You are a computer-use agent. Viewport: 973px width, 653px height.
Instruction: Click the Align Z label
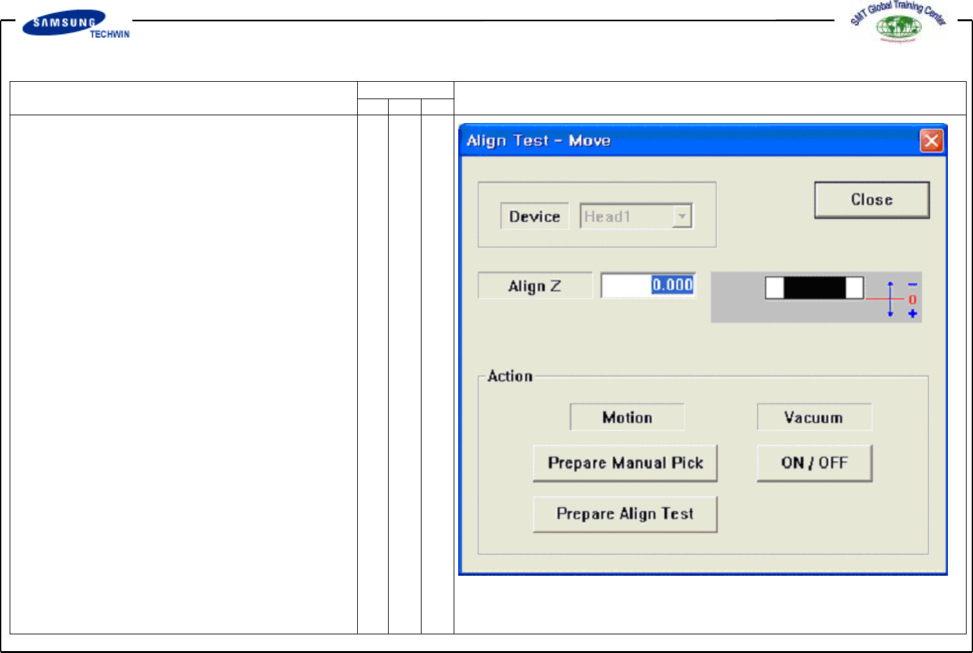(x=535, y=286)
